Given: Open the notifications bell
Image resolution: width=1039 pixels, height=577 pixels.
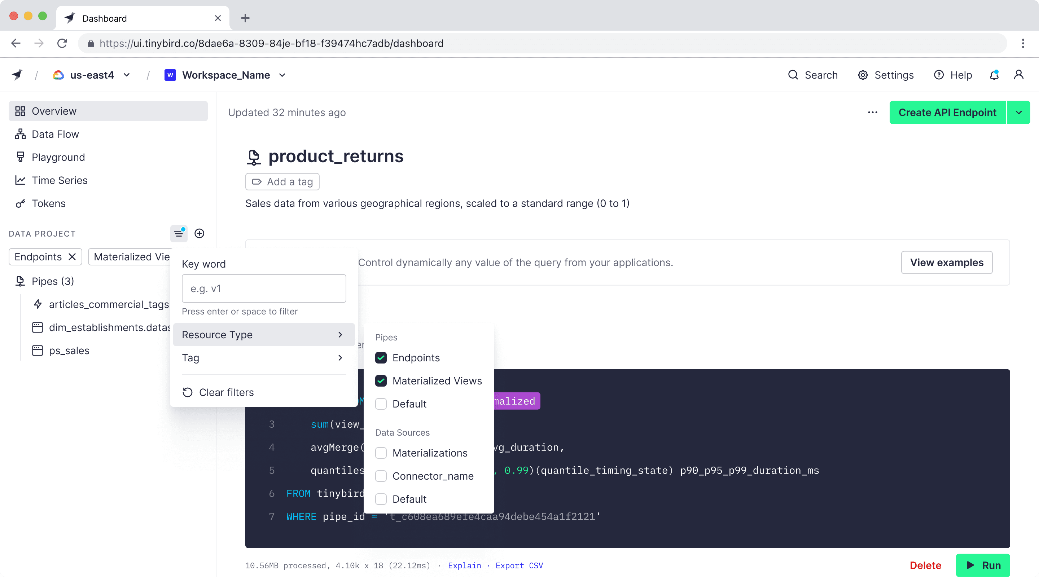Looking at the screenshot, I should click(994, 75).
